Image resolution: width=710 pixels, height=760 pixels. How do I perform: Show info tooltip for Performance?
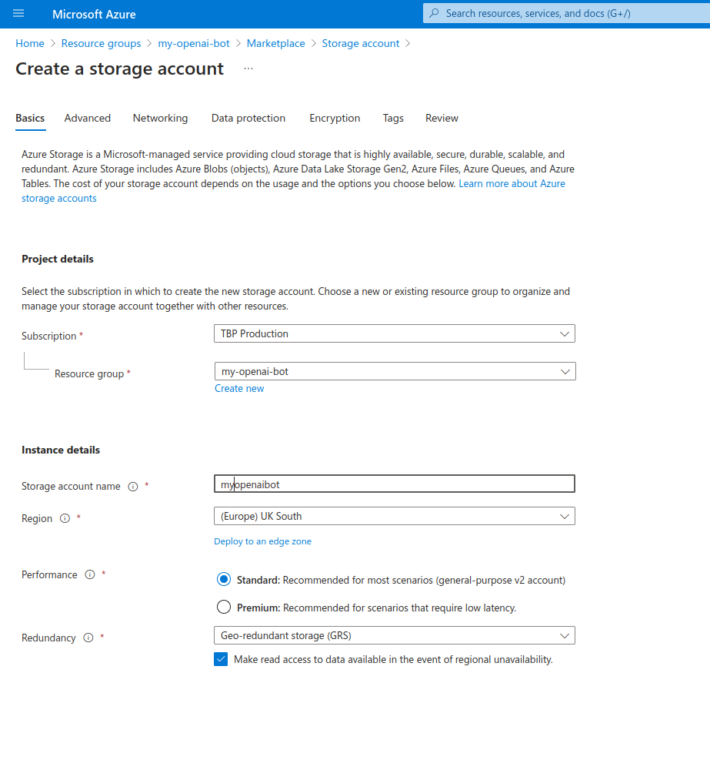(x=90, y=575)
